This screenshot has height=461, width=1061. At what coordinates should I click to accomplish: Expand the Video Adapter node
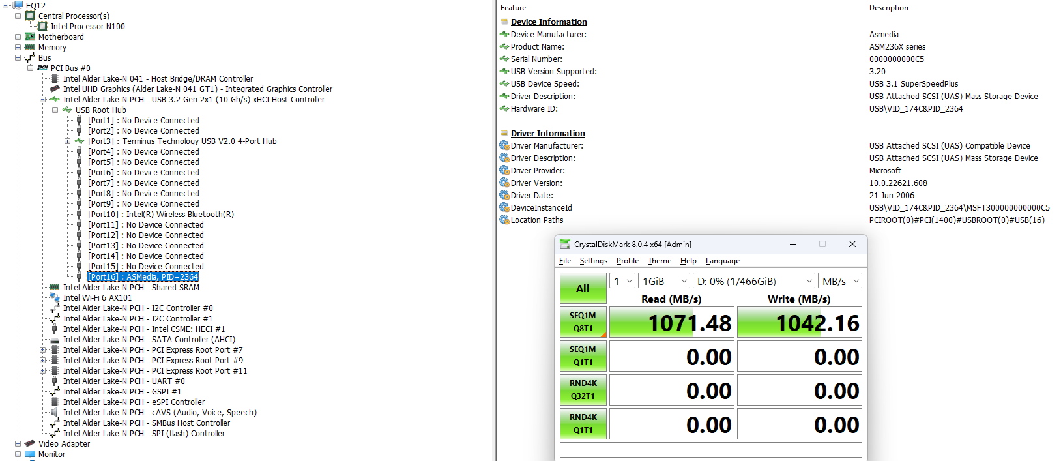18,443
